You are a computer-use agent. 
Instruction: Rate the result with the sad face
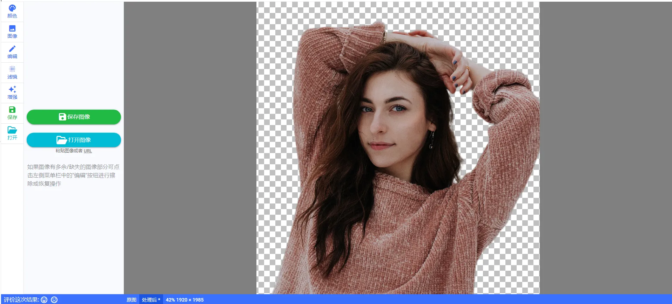coord(54,300)
